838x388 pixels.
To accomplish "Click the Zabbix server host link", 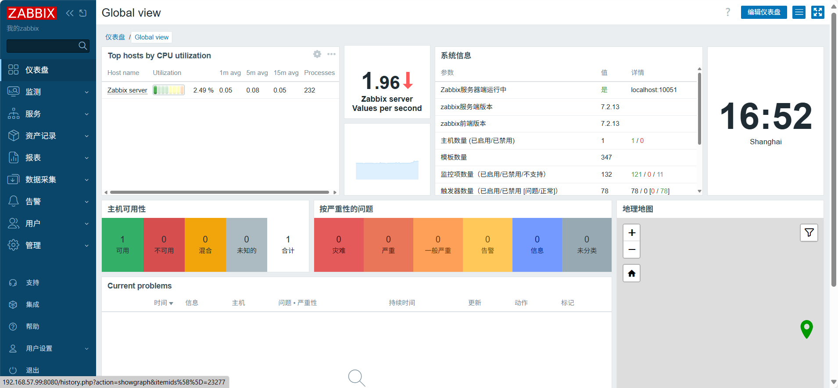I will [x=127, y=90].
